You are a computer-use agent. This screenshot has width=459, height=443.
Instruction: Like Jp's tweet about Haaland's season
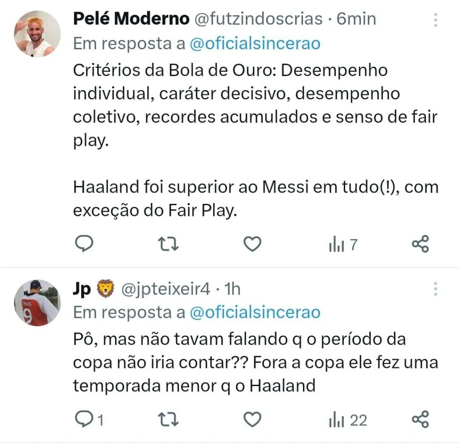(252, 420)
